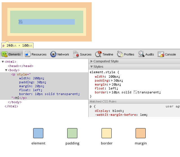180x157 pixels.
Task: Select the </html> closing tag
Action: [11, 106]
